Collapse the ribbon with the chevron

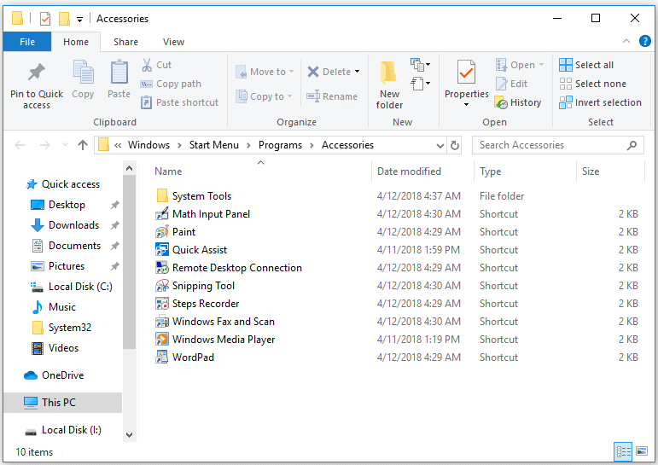click(x=626, y=41)
